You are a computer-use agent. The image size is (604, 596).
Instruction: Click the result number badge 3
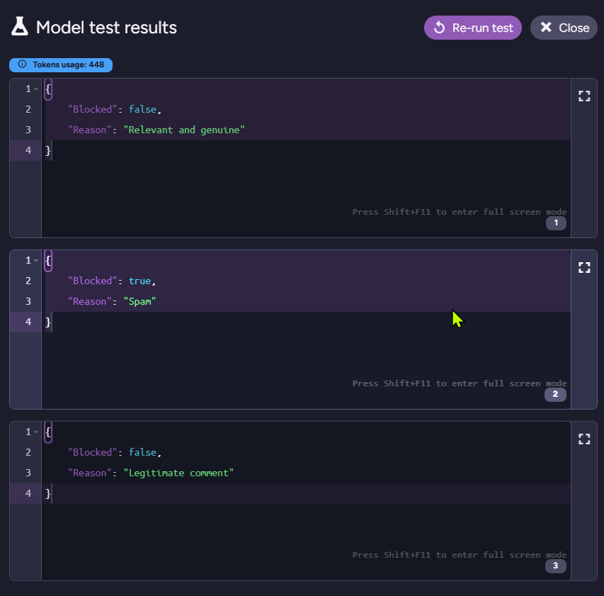[x=555, y=566]
